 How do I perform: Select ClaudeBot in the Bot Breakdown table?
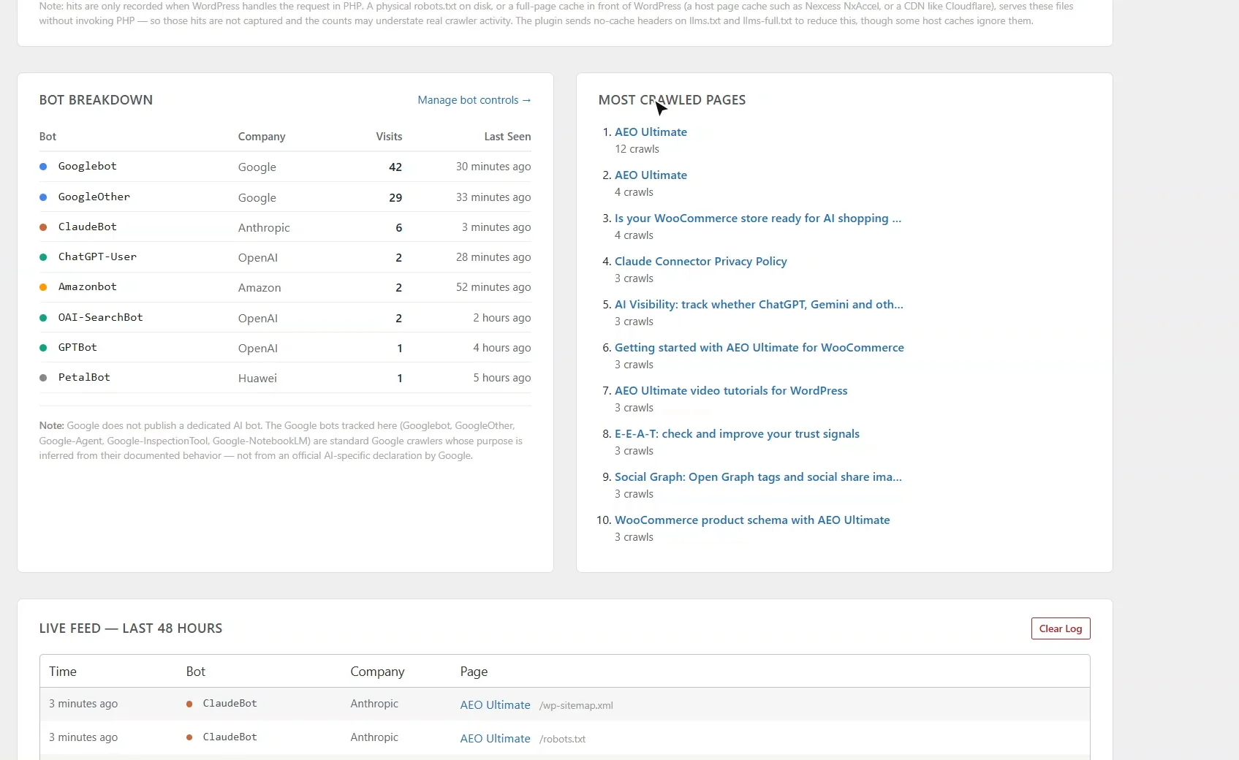(88, 227)
